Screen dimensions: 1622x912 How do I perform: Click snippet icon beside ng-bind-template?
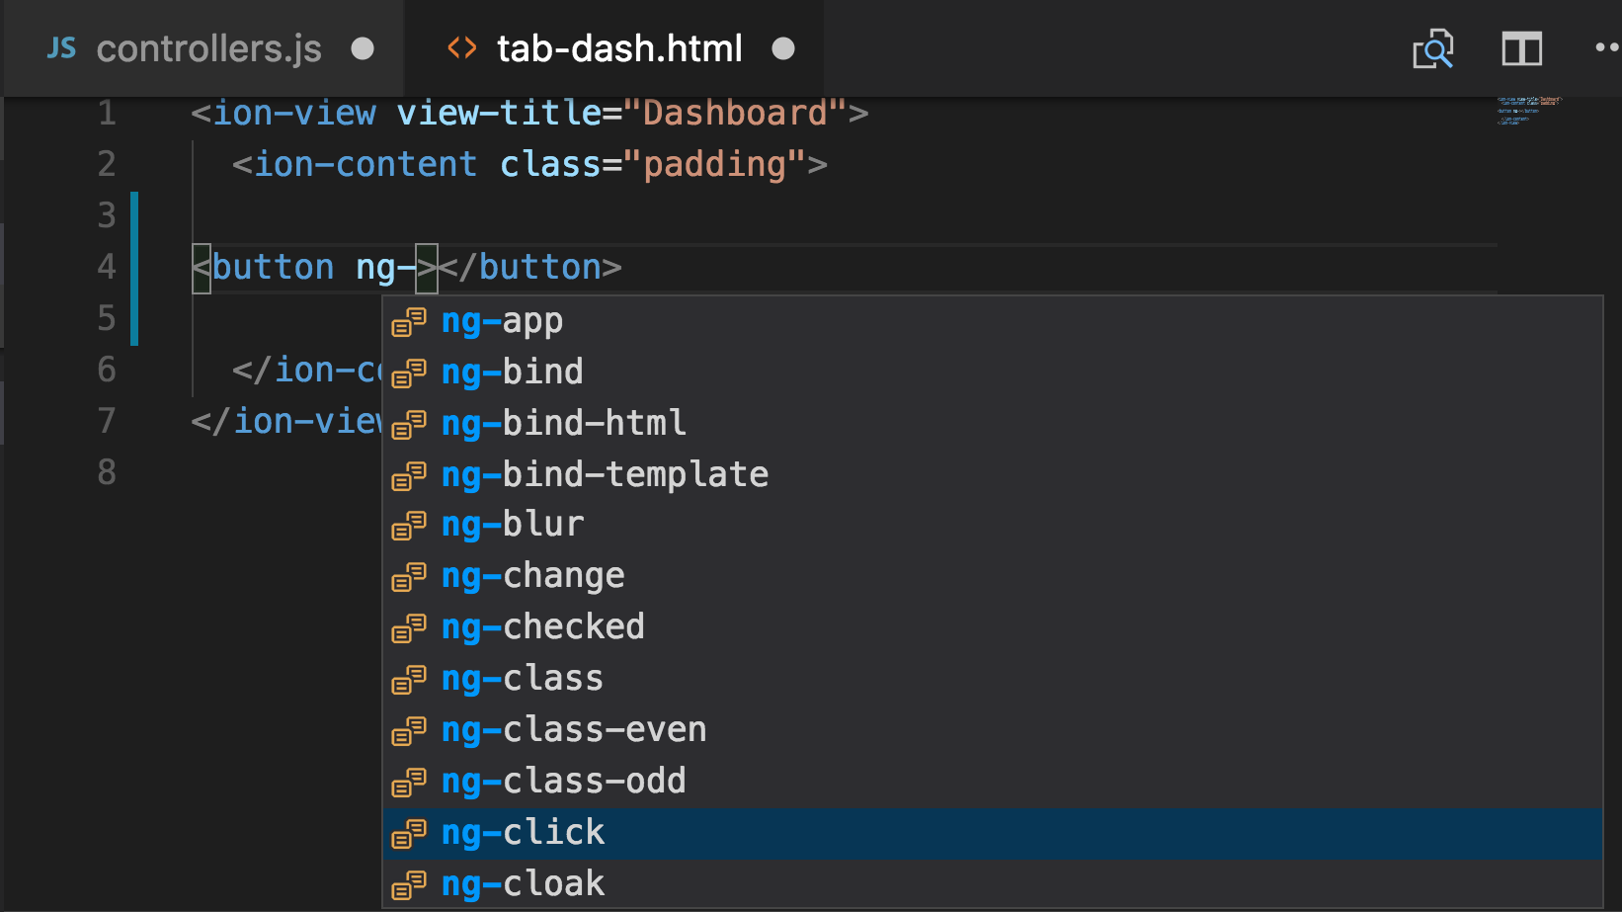click(x=409, y=476)
